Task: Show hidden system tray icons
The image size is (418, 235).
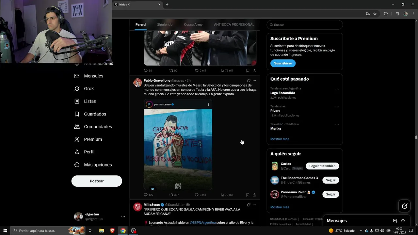Action: tap(361, 231)
